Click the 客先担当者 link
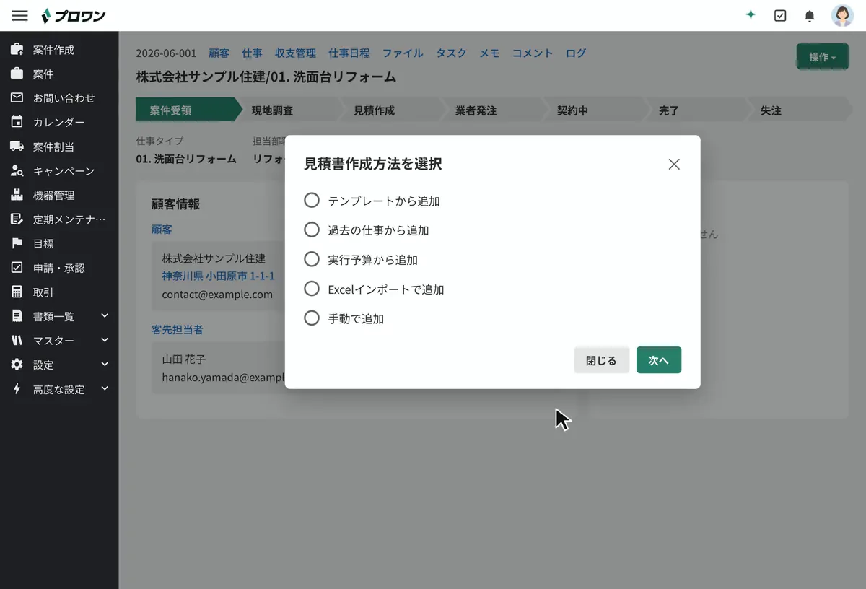This screenshot has width=866, height=589. (x=178, y=330)
